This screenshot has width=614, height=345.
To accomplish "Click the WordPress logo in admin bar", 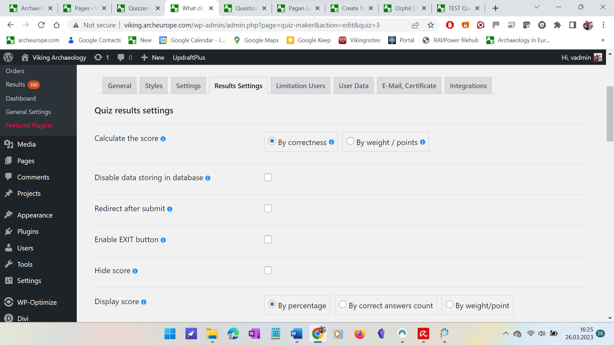I will click(x=8, y=57).
